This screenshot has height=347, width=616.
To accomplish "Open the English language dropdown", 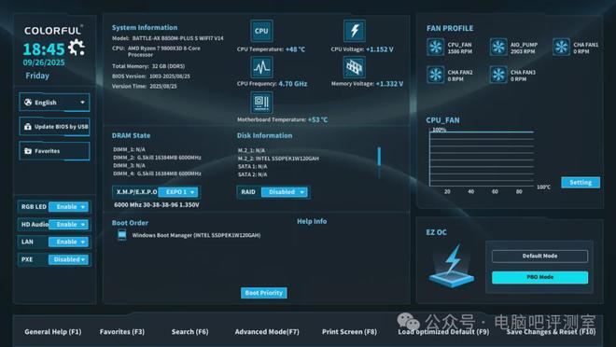I will (x=54, y=103).
